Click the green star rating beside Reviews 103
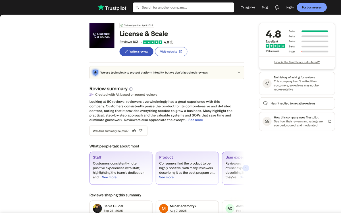Screen dimensions: 341x213 [153, 42]
